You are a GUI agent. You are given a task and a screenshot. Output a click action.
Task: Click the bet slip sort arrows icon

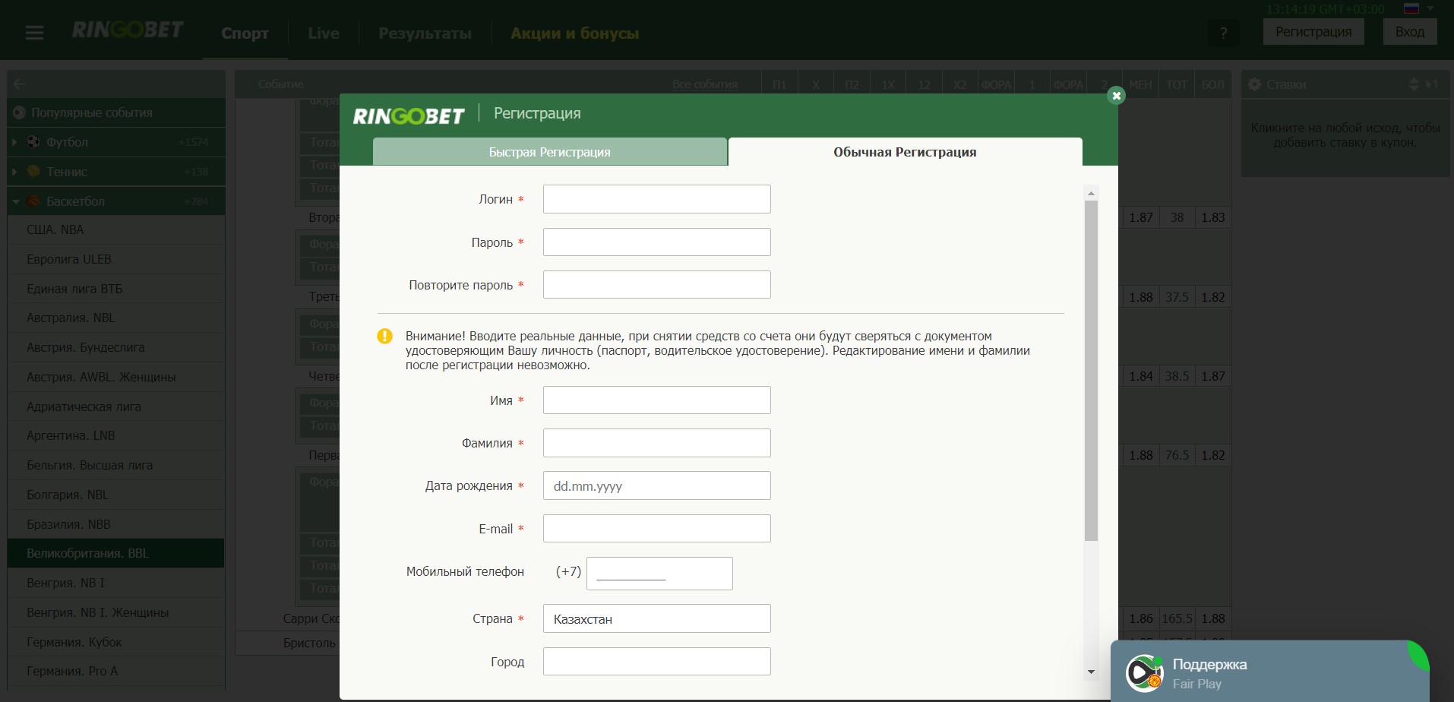1414,84
